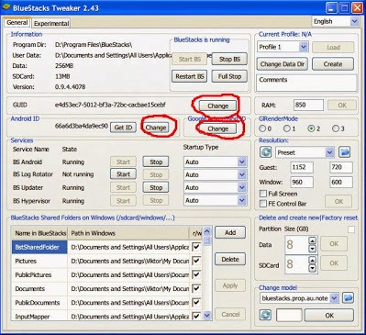Click the Data partition size stepper up arrow

pyautogui.click(x=312, y=241)
